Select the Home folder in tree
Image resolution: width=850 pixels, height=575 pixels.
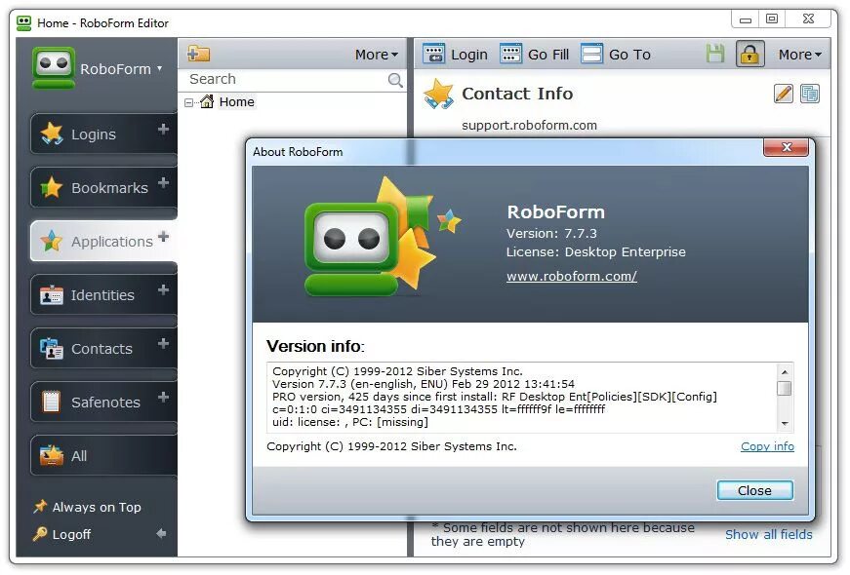pos(236,101)
